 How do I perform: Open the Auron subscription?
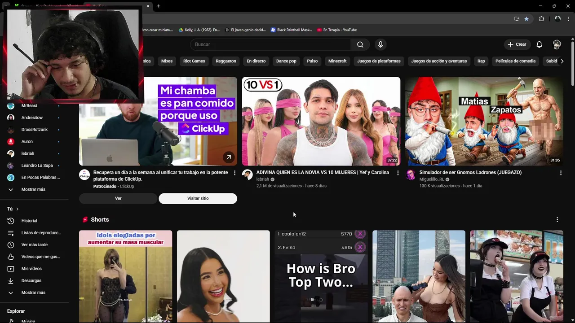coord(34,141)
